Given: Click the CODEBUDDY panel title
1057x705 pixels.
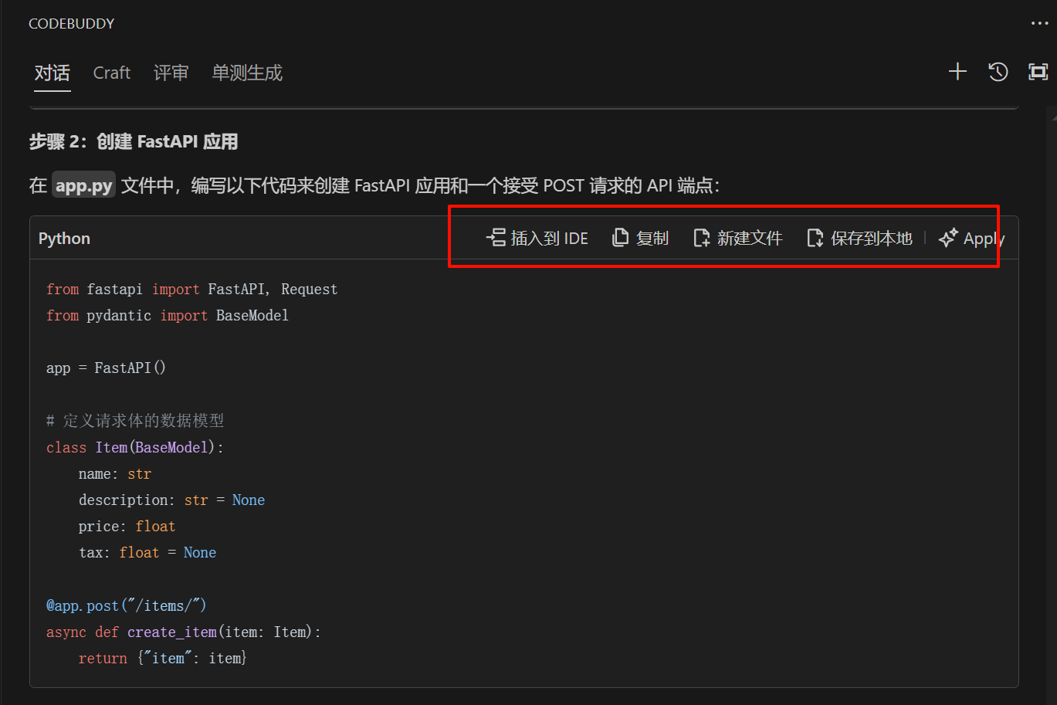Looking at the screenshot, I should [71, 24].
